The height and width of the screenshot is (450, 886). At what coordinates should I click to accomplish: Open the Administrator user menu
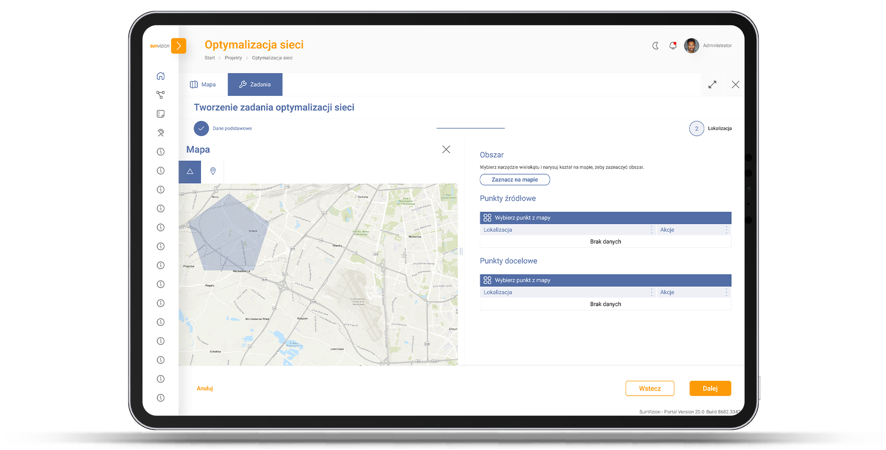pyautogui.click(x=707, y=45)
